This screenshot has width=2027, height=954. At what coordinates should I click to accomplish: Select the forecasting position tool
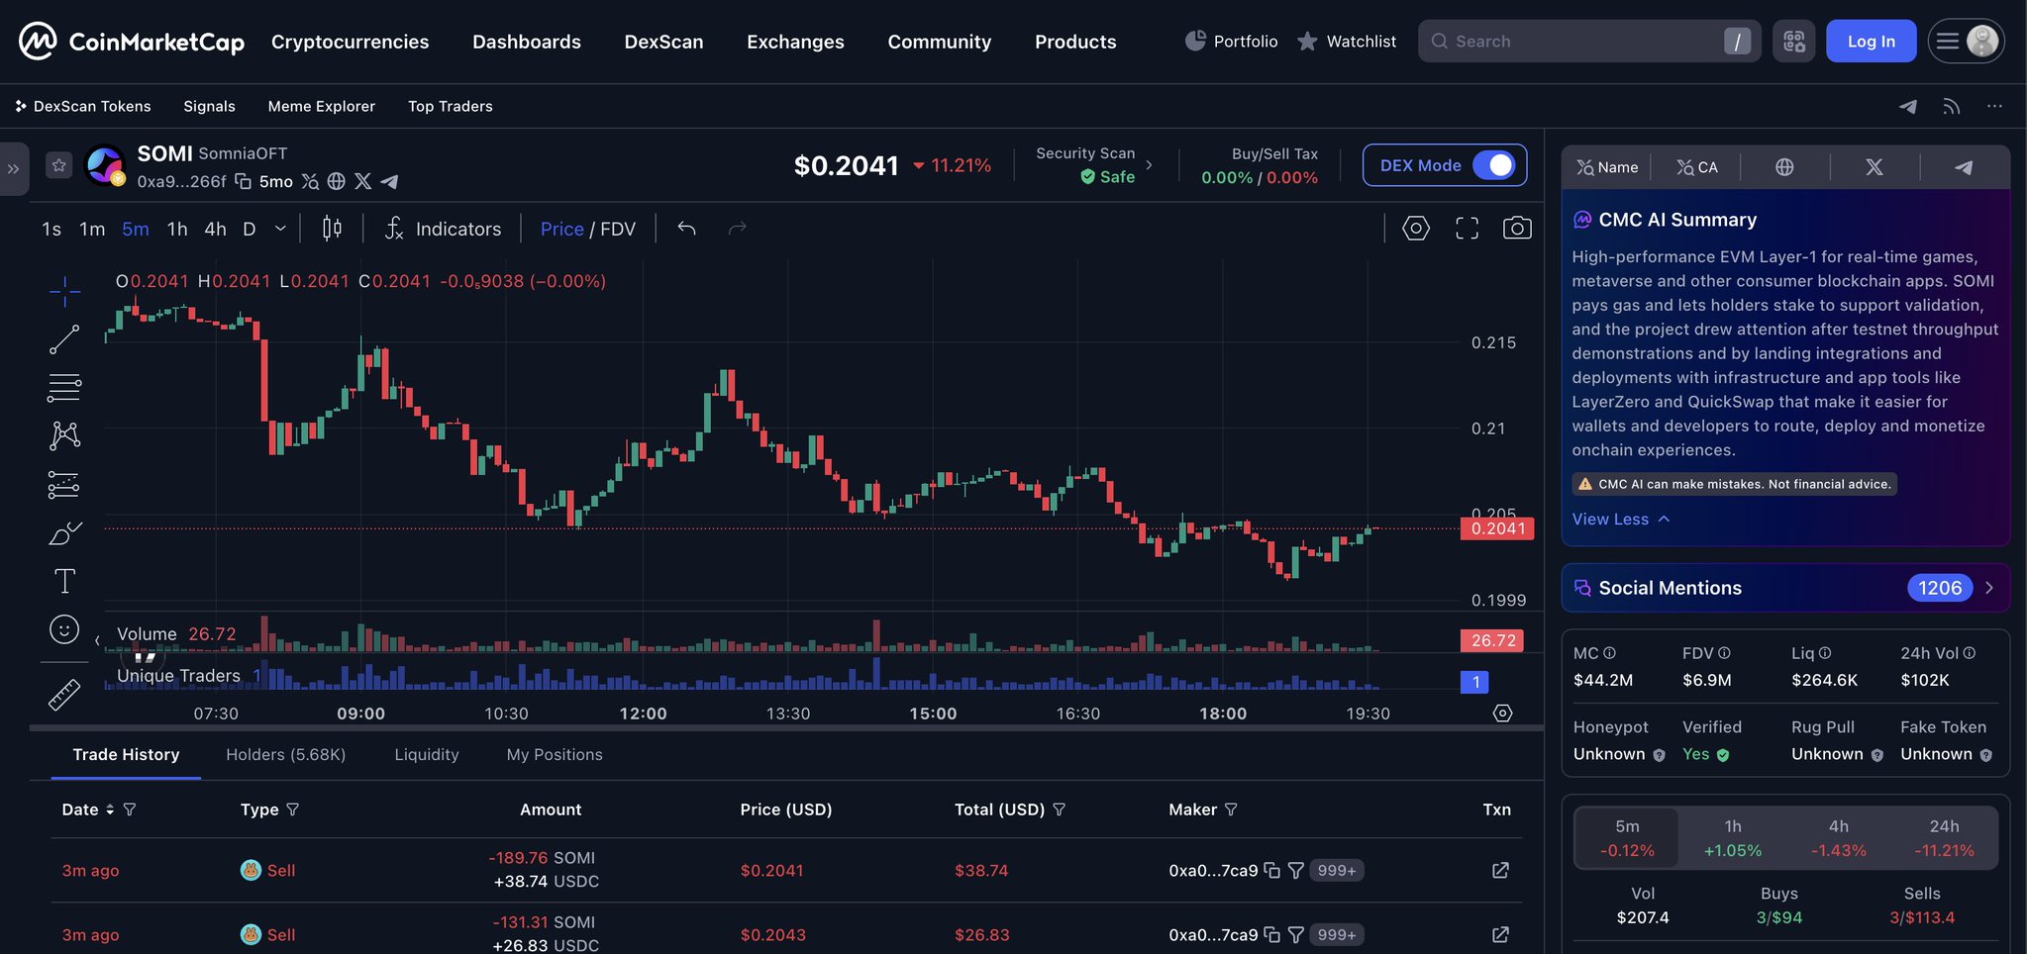point(64,485)
